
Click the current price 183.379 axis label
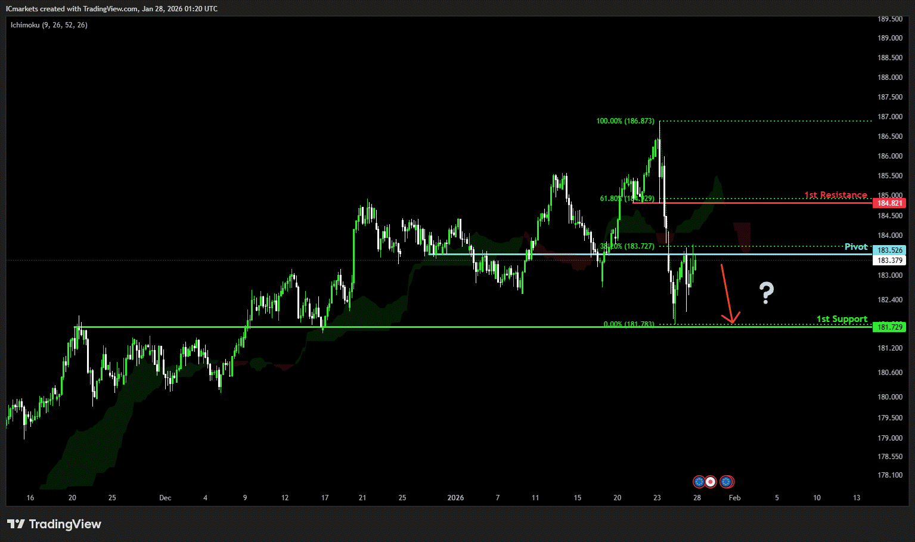[x=889, y=261]
